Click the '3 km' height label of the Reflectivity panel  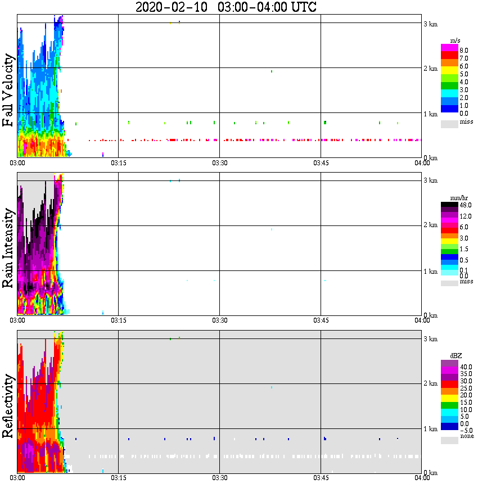point(430,339)
